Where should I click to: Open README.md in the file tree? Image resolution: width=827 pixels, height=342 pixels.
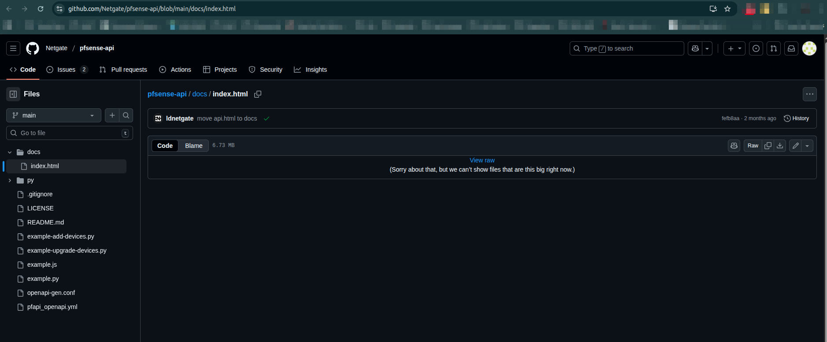pos(45,222)
